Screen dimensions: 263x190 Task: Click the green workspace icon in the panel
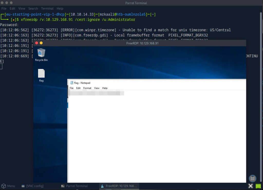(258, 186)
